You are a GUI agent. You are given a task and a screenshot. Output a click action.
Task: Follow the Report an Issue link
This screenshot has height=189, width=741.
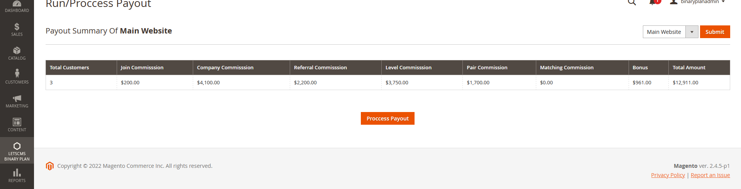click(x=710, y=175)
